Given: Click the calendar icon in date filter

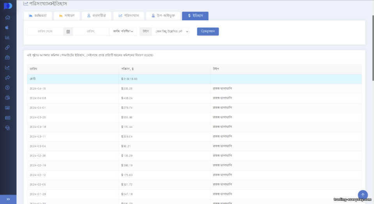Looking at the screenshot, I should pyautogui.click(x=68, y=32).
